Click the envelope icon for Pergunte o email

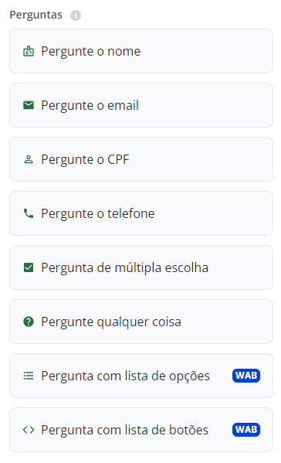point(29,105)
